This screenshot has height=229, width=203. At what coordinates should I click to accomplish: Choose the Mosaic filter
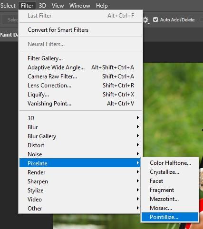170,208
